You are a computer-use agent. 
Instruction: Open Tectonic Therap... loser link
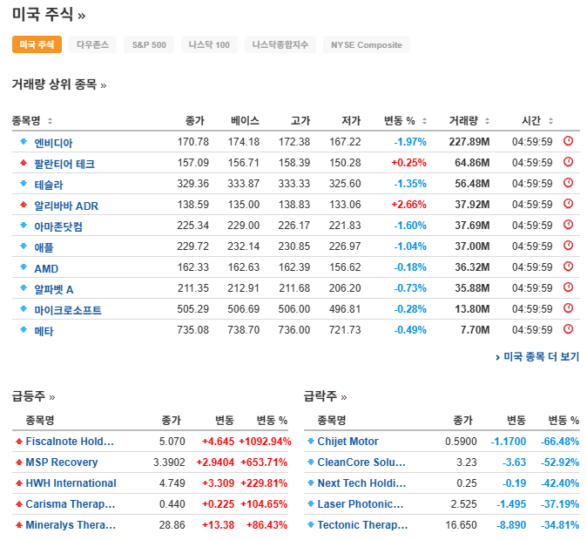pos(362,525)
